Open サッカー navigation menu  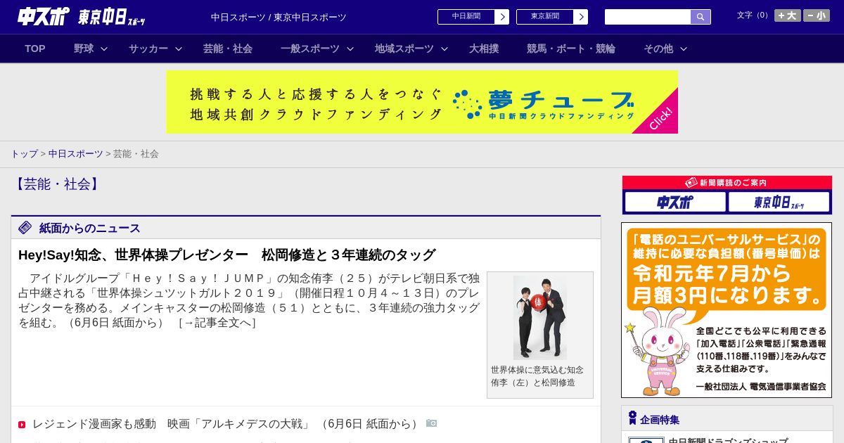tap(148, 49)
